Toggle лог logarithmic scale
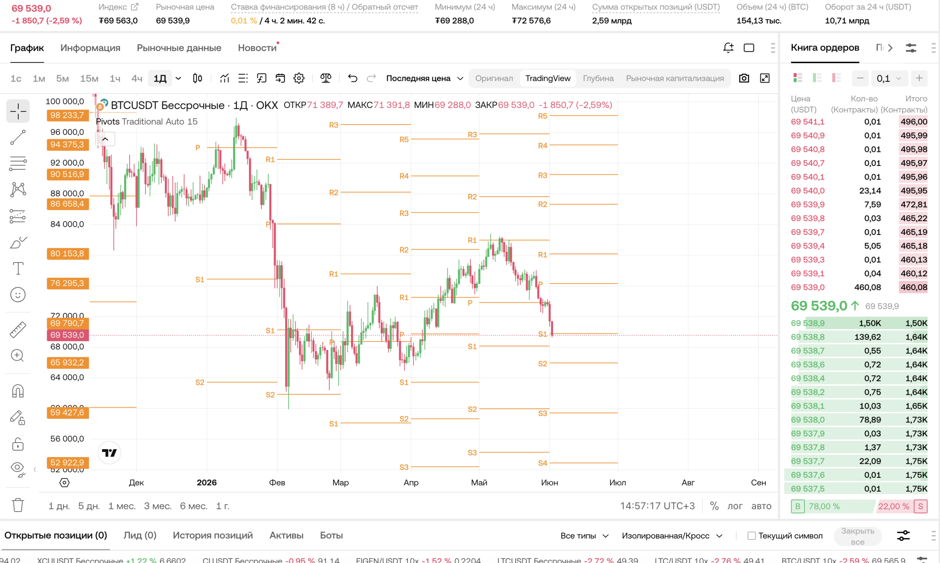The width and height of the screenshot is (940, 563). pos(735,506)
